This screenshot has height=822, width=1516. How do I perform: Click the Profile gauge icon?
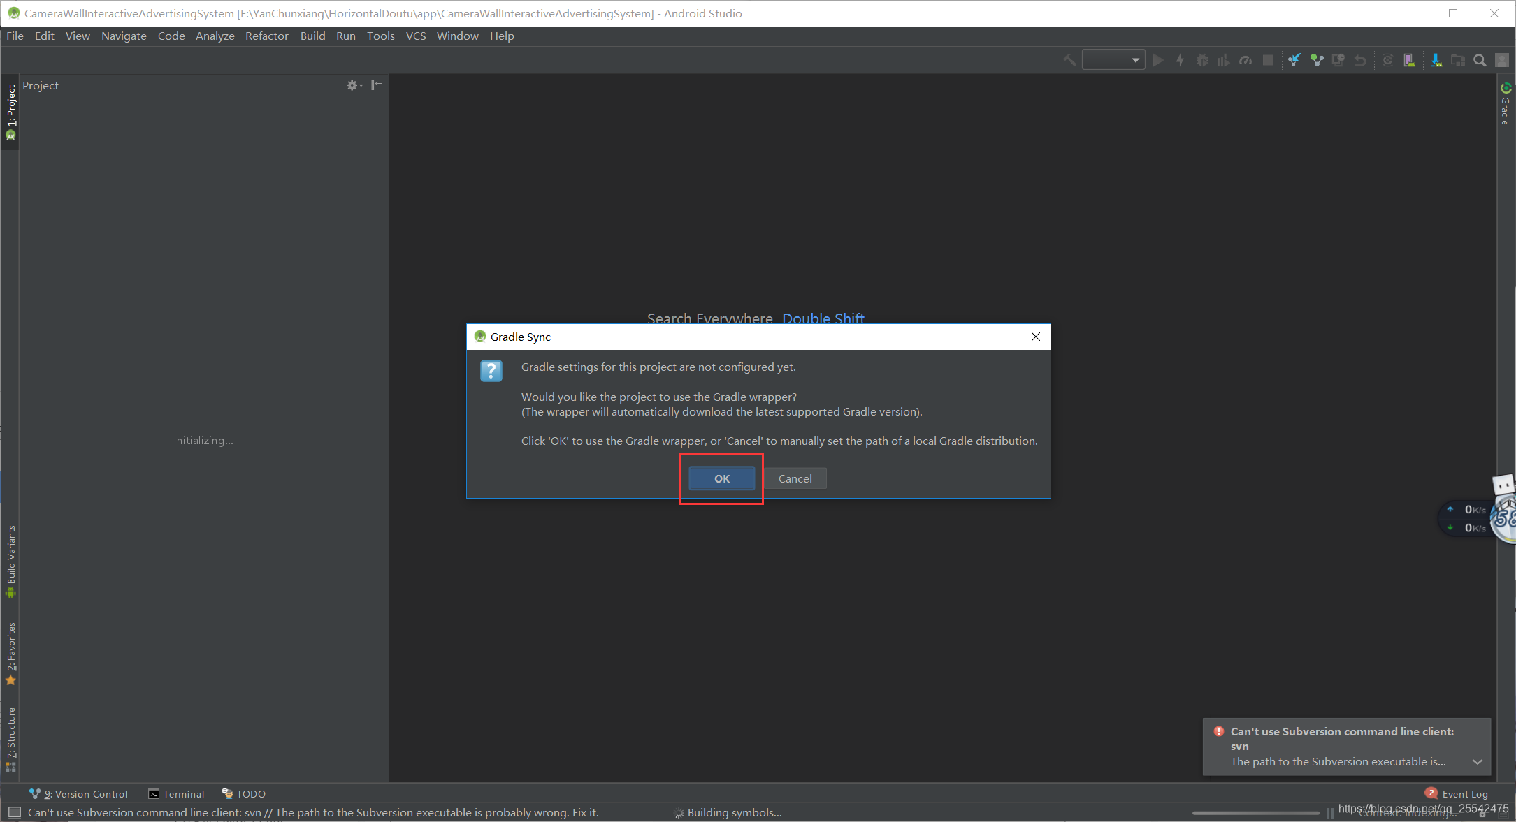pyautogui.click(x=1246, y=60)
